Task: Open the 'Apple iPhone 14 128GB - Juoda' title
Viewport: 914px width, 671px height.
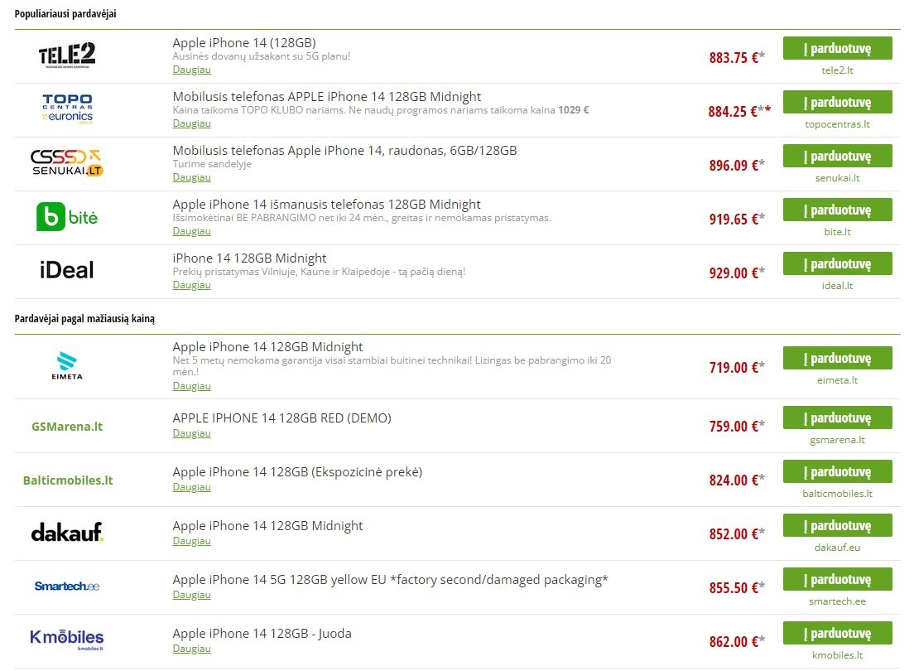Action: tap(262, 633)
